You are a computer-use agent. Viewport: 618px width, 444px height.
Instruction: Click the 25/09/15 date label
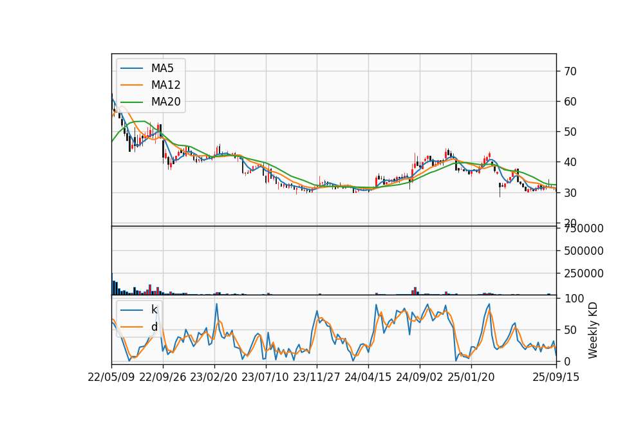coord(556,377)
